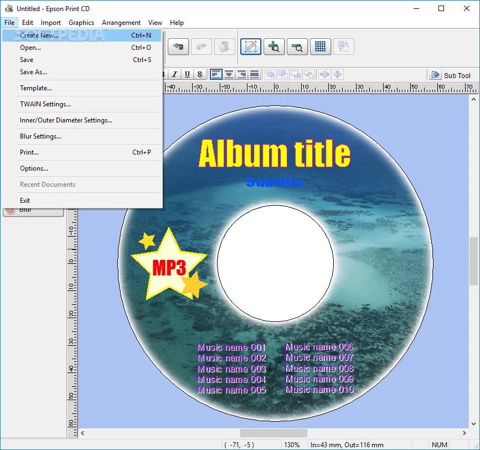The width and height of the screenshot is (480, 450).
Task: Click the Undo toolbar button
Action: coord(178,47)
